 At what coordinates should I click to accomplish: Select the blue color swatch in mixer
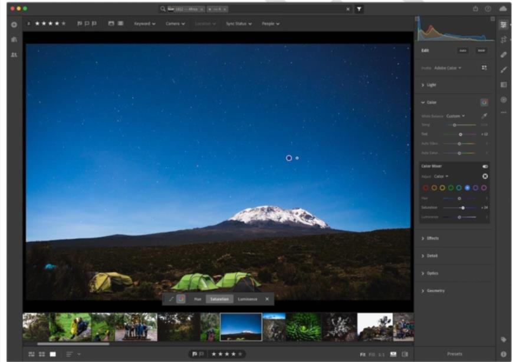(467, 188)
